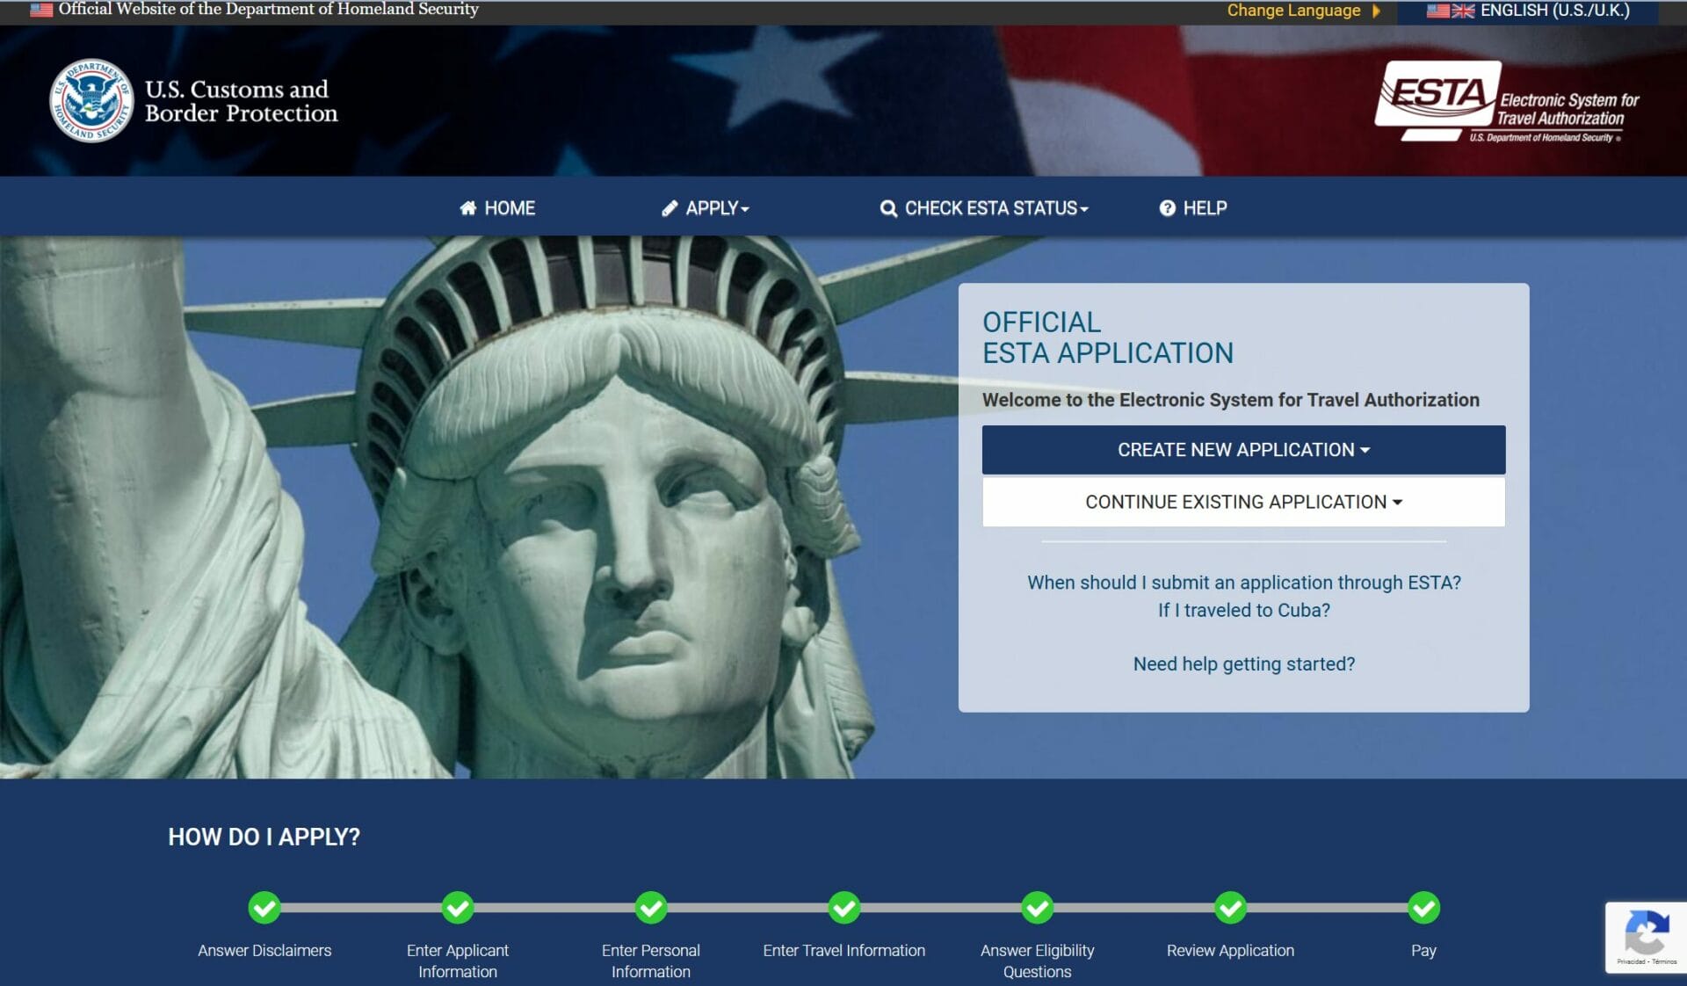1687x986 pixels.
Task: Click the 'OFFICIAL ESTA APPLICATION' heading
Action: pos(1108,337)
